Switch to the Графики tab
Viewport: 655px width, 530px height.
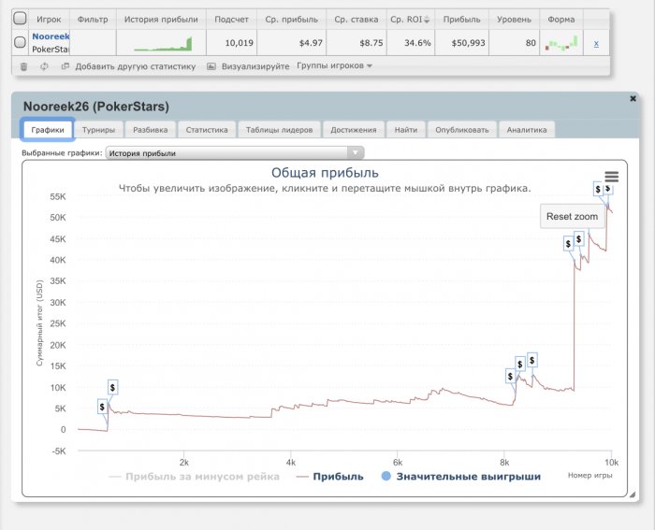coord(48,130)
